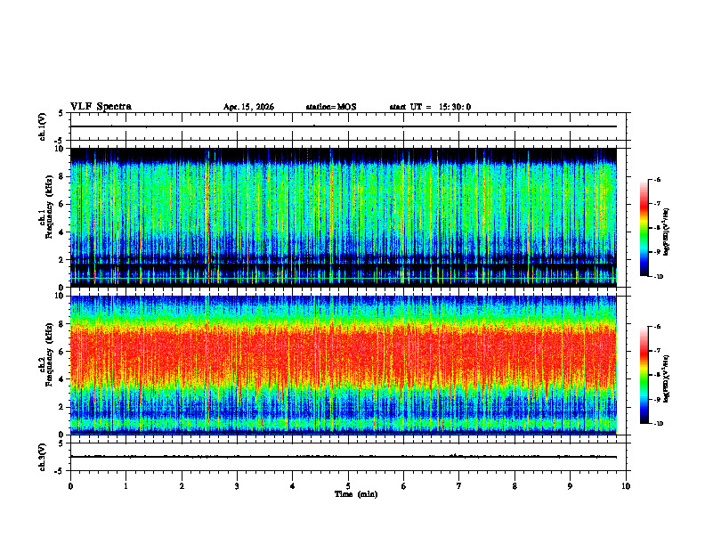Click time axis tick label "5"
This screenshot has width=705, height=545.
(x=348, y=486)
